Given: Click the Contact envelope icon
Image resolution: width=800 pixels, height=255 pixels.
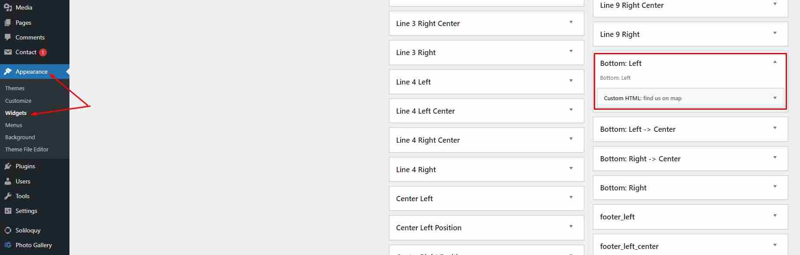Looking at the screenshot, I should pyautogui.click(x=8, y=52).
